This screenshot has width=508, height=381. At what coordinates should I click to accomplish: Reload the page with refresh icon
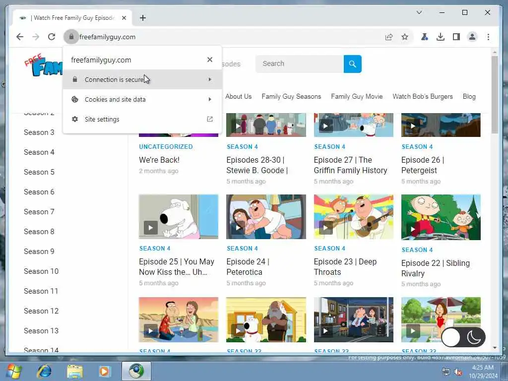pyautogui.click(x=52, y=37)
